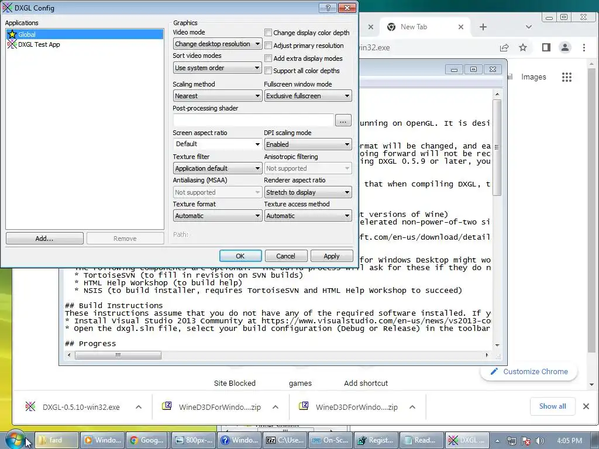Click Notepad horizontal scrollbar thumb
The image size is (599, 449).
tap(118, 355)
